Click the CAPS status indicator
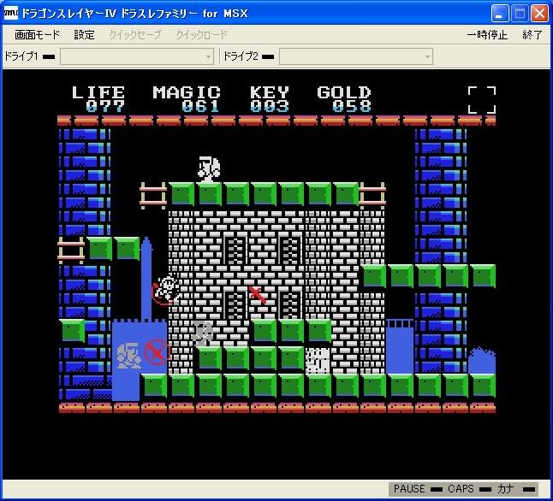553x501 pixels. (469, 489)
